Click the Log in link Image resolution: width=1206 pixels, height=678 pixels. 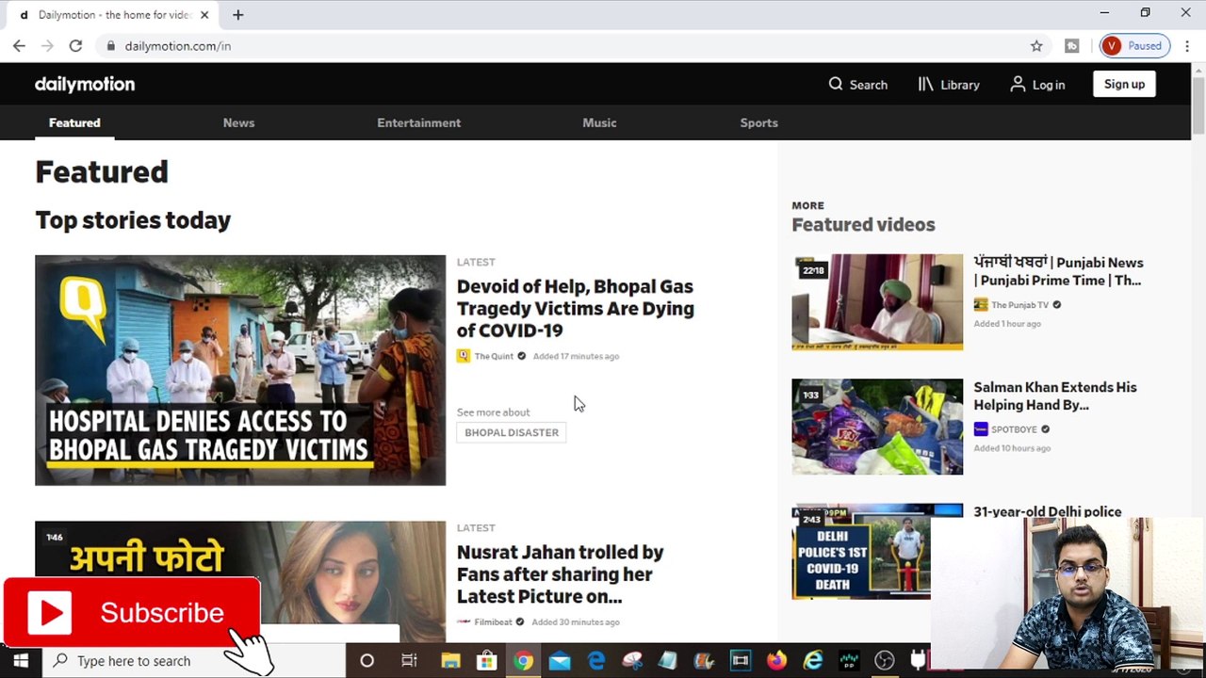pos(1037,84)
